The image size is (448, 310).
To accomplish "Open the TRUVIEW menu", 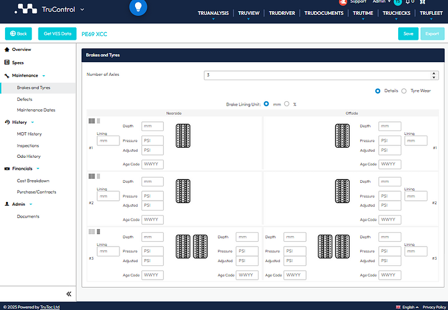I will (248, 13).
